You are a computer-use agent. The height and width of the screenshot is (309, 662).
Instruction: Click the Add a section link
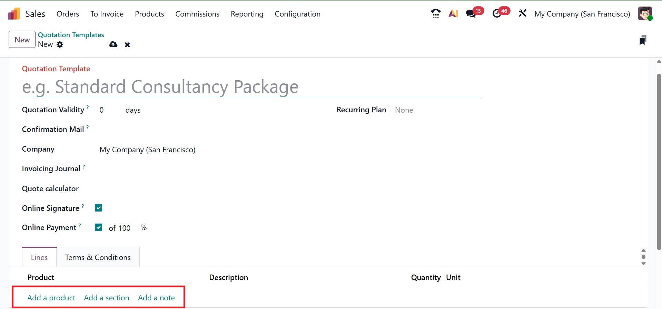[x=107, y=298]
